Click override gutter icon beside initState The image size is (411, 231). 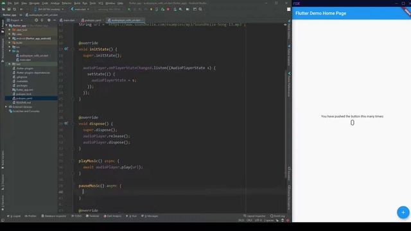[66, 49]
